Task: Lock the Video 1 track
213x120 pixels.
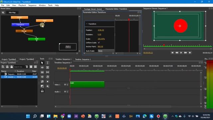Action: coord(67,85)
